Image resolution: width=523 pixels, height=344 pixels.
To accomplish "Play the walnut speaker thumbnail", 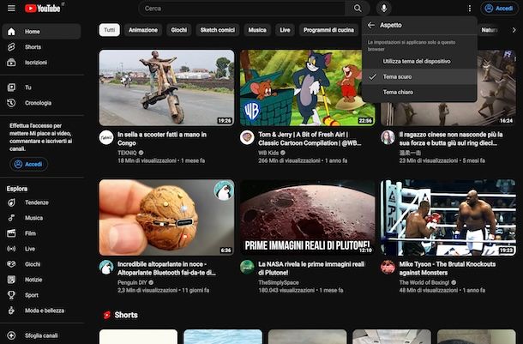I will (167, 218).
